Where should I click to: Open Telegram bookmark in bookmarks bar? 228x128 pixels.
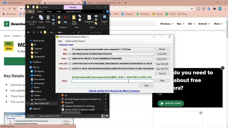[128, 14]
